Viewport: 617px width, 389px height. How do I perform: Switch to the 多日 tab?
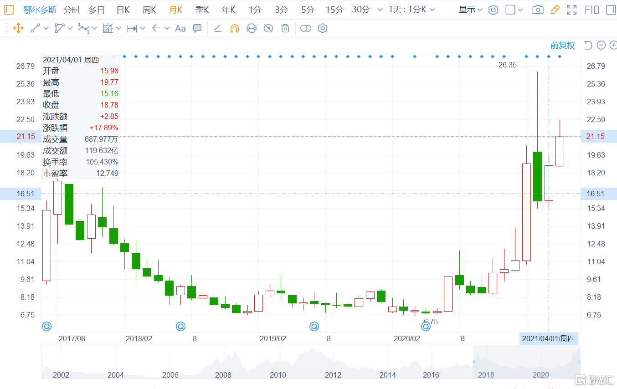pos(96,10)
